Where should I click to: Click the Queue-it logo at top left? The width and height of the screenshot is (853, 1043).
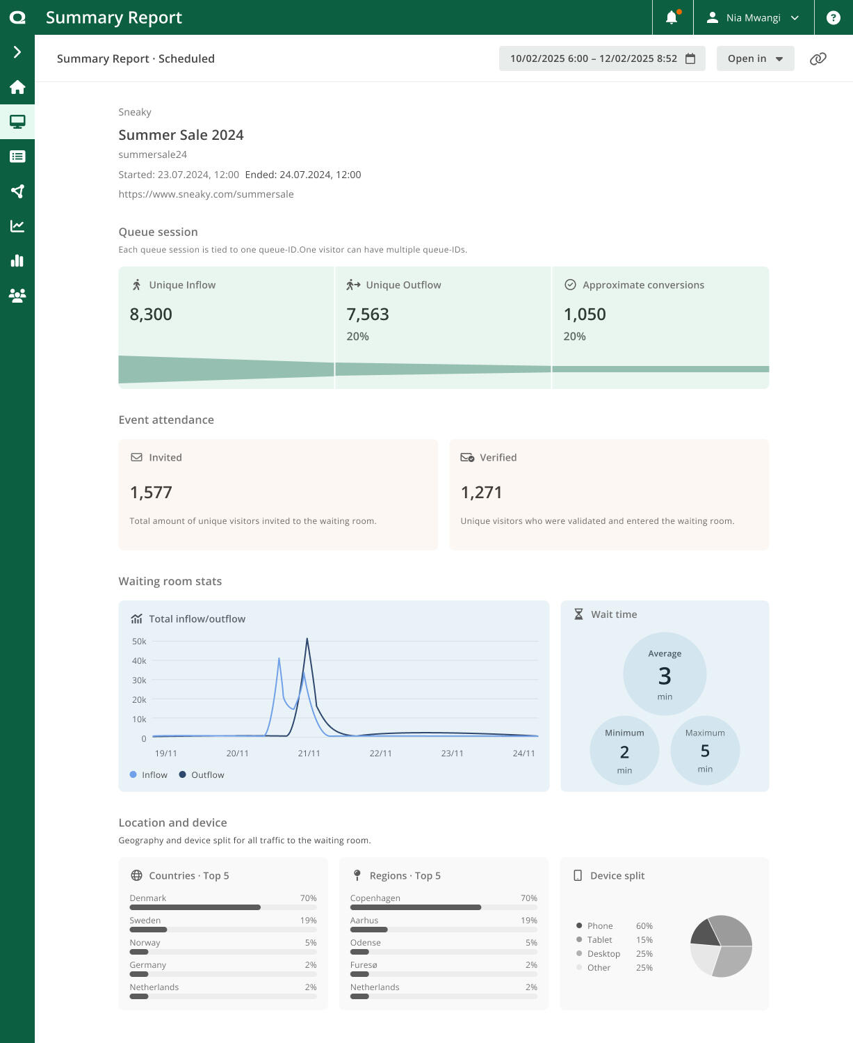[x=17, y=17]
